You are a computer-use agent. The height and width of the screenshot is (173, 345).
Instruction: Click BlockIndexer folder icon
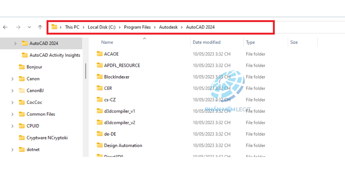pyautogui.click(x=100, y=77)
